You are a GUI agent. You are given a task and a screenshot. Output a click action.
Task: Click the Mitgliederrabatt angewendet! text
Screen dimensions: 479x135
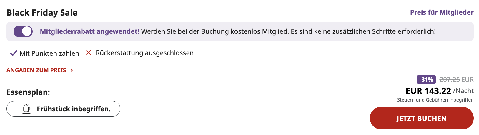[x=89, y=31]
